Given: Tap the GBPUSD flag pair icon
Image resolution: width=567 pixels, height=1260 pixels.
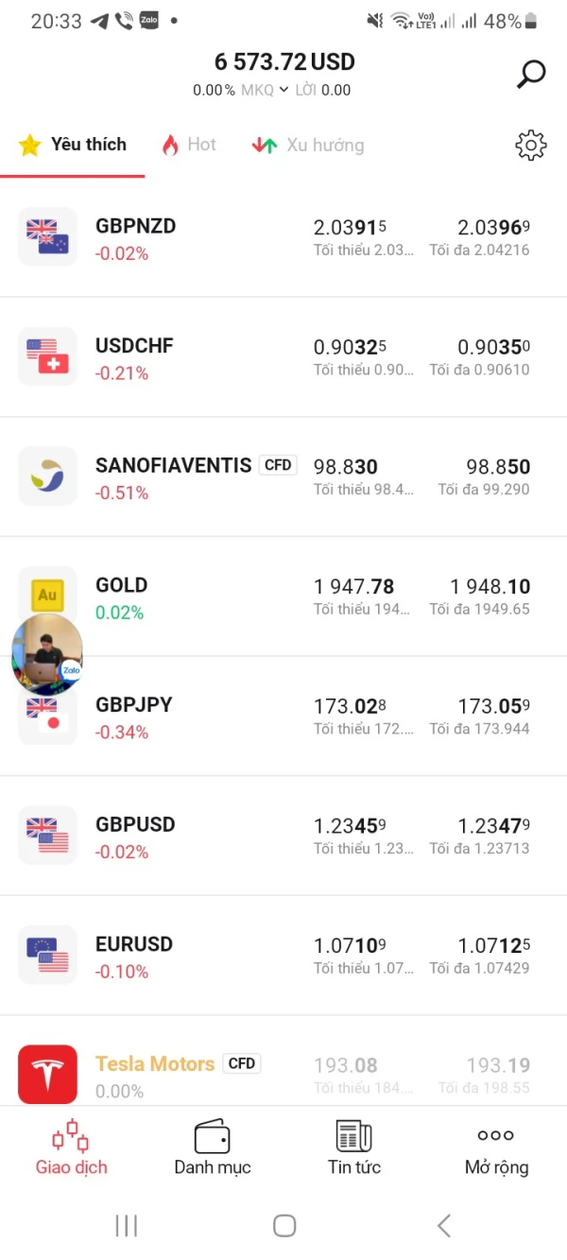Looking at the screenshot, I should click(47, 836).
